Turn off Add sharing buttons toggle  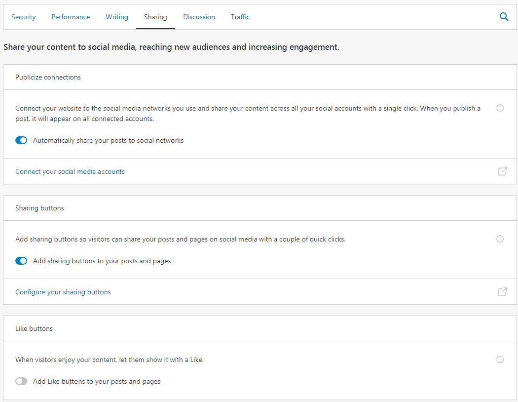tap(21, 261)
